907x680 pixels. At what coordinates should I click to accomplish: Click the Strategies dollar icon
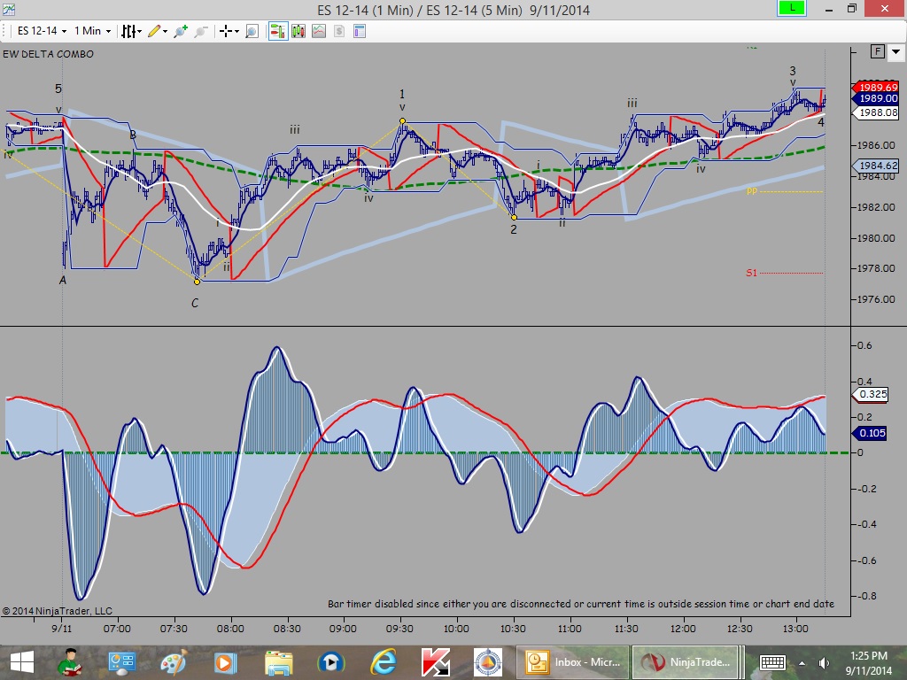pyautogui.click(x=339, y=31)
